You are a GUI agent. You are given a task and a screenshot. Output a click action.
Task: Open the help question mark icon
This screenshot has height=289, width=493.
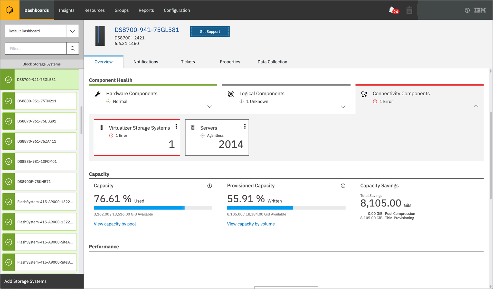coord(467,10)
